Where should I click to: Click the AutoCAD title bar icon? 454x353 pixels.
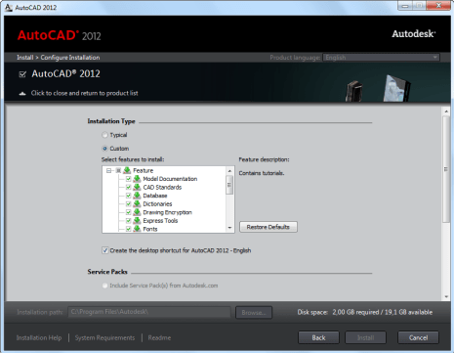tap(9, 7)
